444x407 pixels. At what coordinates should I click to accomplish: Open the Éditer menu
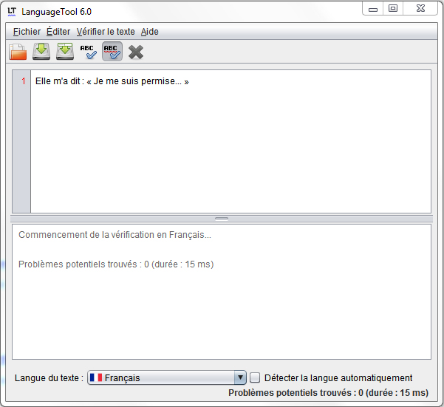pos(58,32)
